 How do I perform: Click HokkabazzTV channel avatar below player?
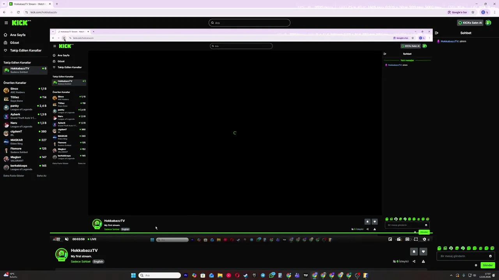click(61, 254)
